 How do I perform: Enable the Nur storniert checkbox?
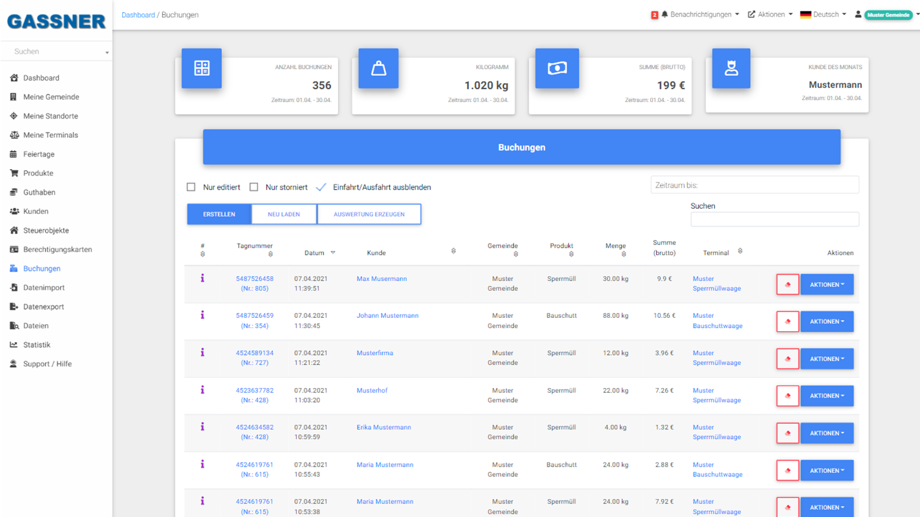pos(254,187)
